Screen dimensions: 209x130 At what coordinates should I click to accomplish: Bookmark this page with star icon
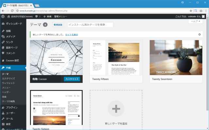point(191,11)
